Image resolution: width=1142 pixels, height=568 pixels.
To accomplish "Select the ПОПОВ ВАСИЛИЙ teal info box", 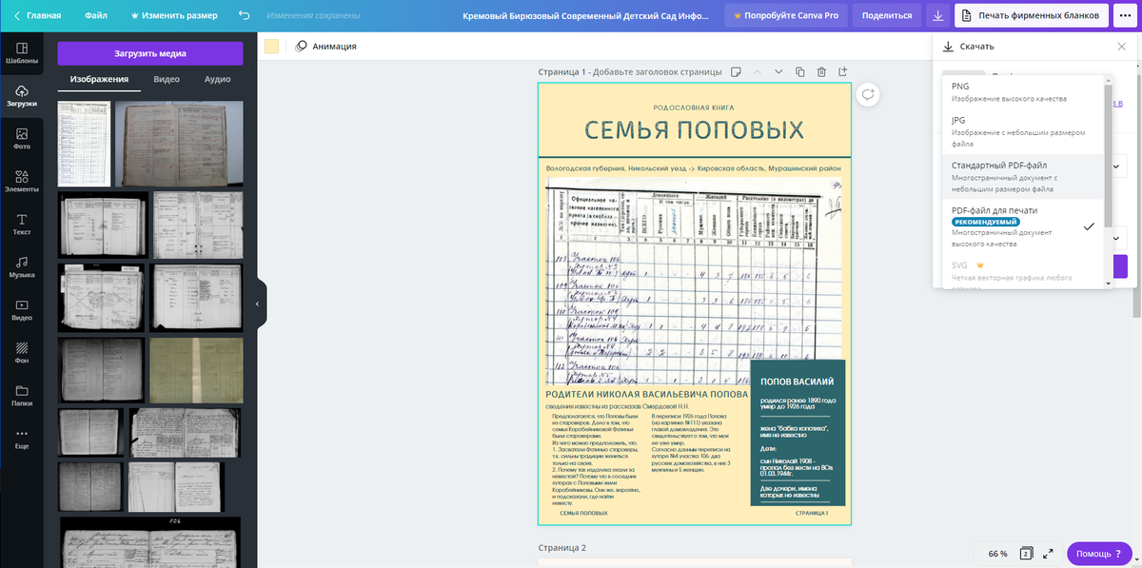I will (797, 433).
